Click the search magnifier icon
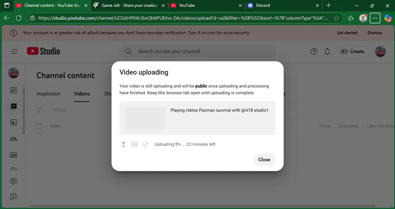 pyautogui.click(x=129, y=52)
